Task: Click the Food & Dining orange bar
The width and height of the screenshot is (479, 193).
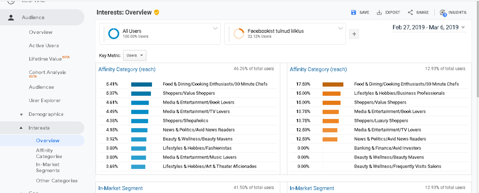Action: click(333, 84)
